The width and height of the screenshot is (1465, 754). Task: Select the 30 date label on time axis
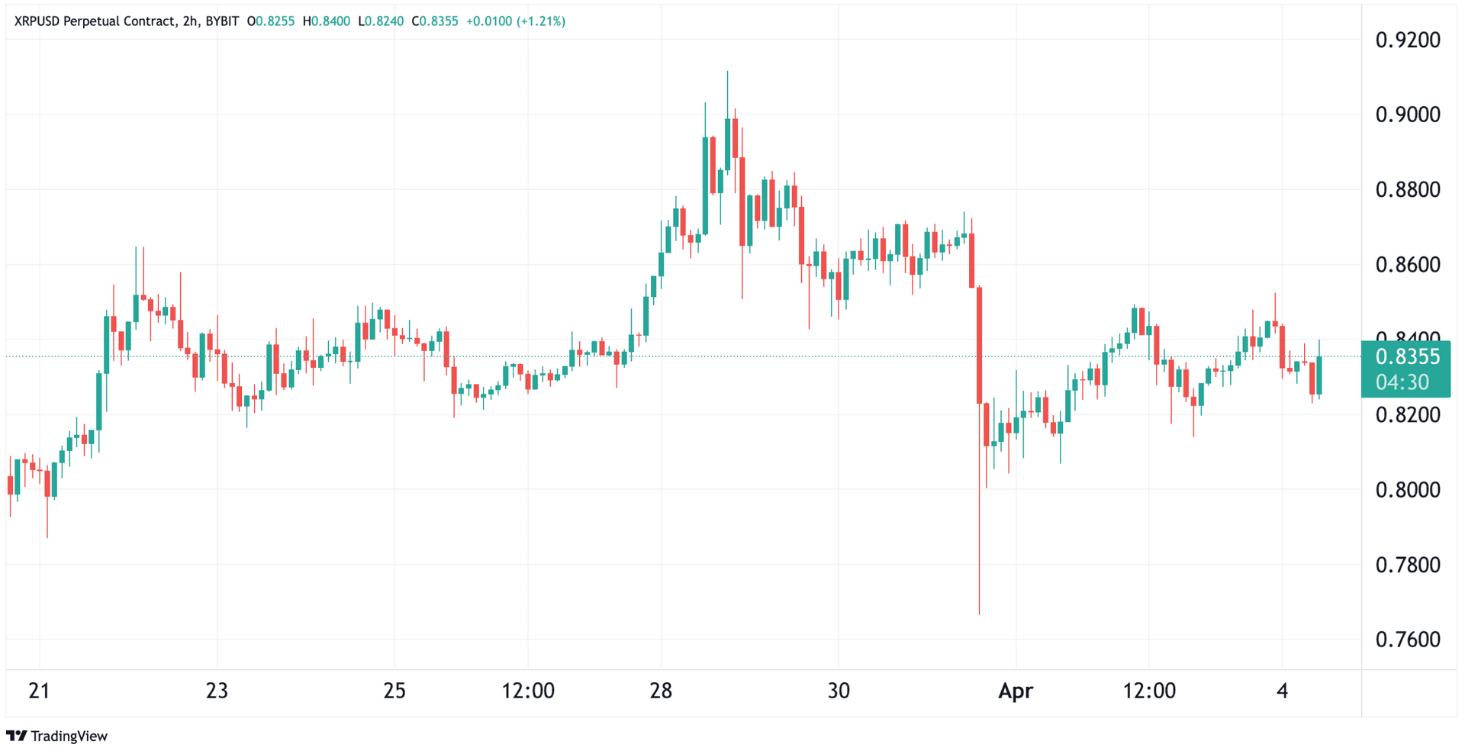tap(839, 691)
